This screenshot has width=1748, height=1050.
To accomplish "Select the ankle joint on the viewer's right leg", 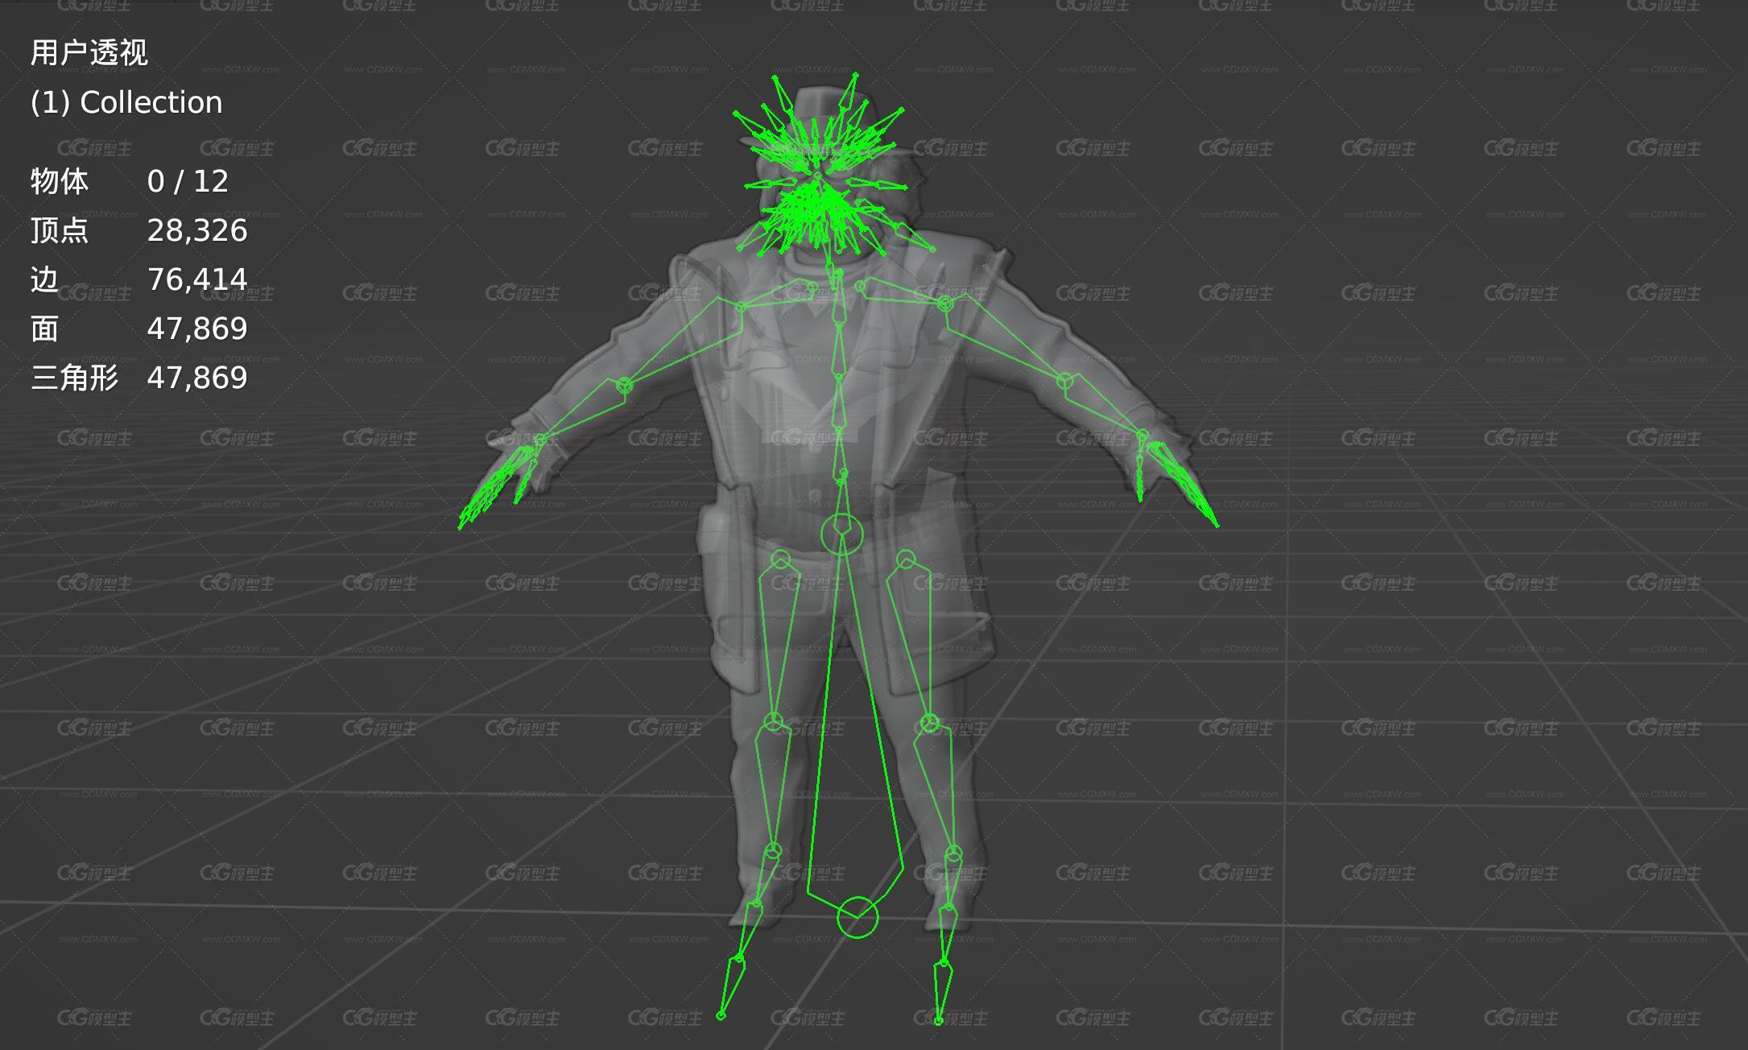I will (954, 854).
